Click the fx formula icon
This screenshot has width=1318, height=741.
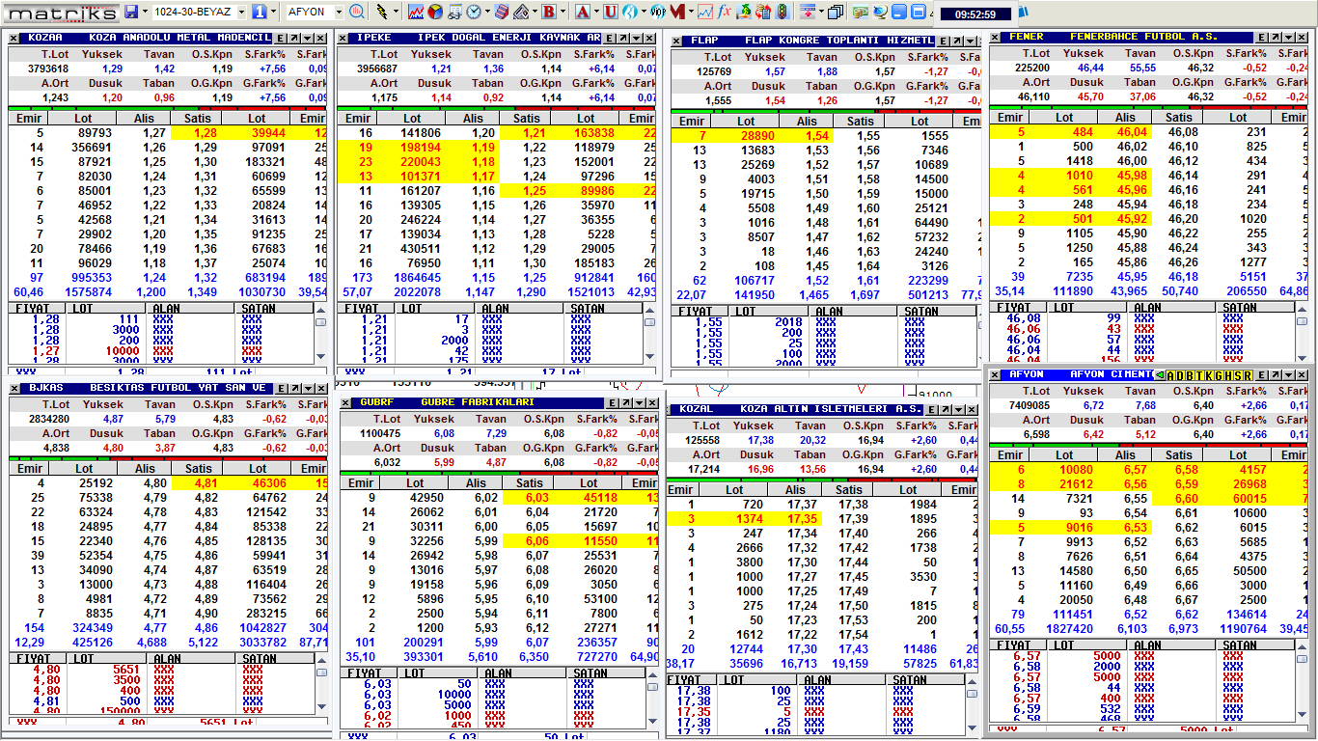[x=724, y=12]
